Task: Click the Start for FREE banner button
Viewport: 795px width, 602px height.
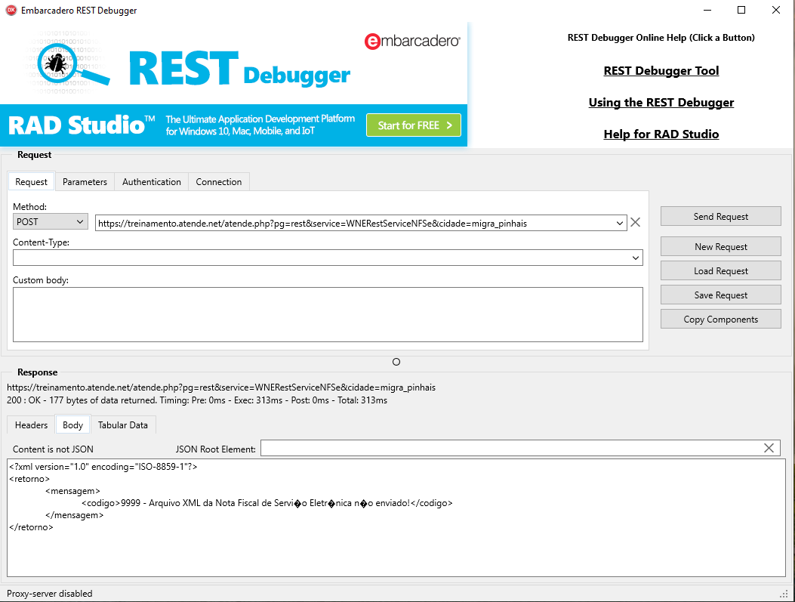Action: tap(414, 125)
